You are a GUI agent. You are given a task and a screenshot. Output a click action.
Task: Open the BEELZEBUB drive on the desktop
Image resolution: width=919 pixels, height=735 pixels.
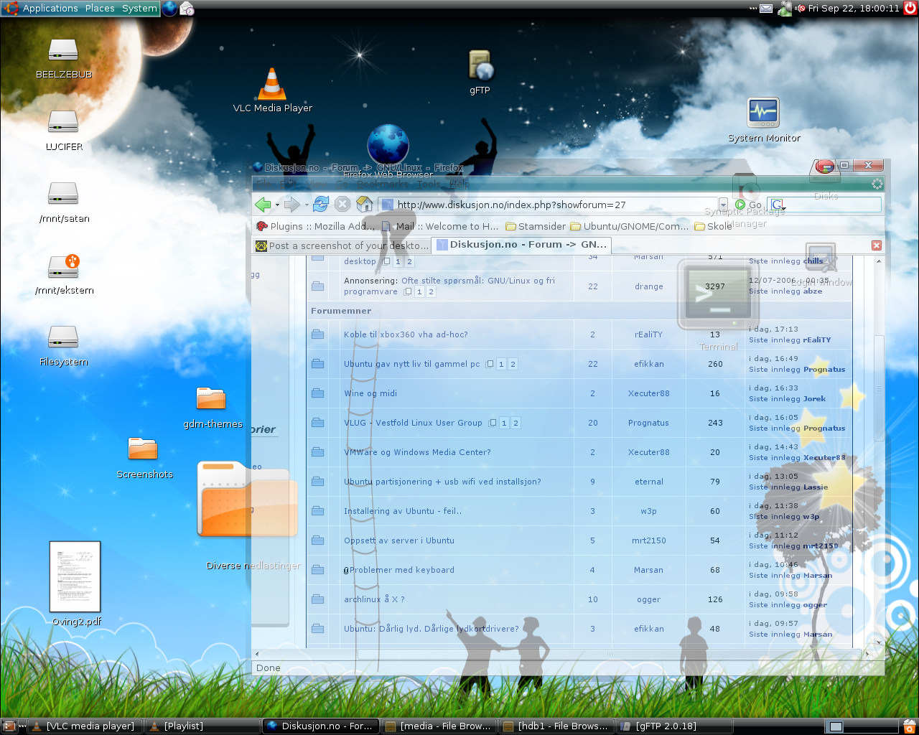tap(63, 50)
